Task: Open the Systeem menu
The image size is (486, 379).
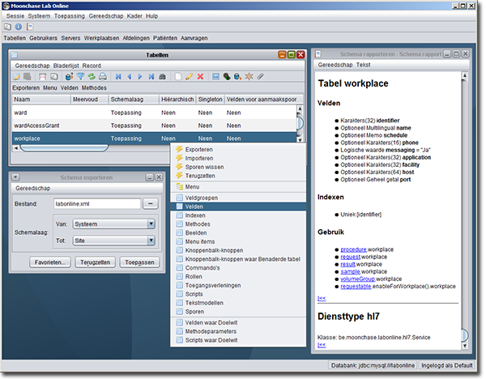Action: point(39,16)
